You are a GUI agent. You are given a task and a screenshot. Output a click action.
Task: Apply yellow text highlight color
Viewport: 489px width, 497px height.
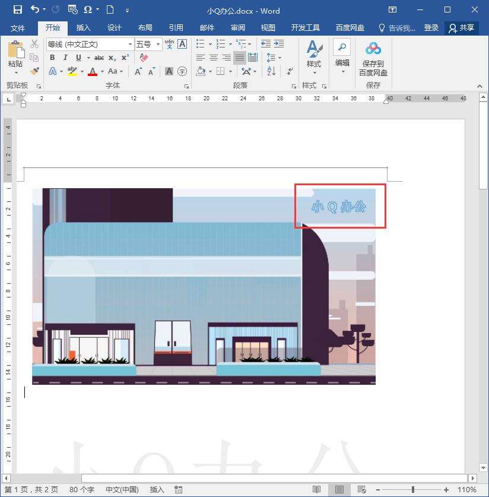[72, 71]
